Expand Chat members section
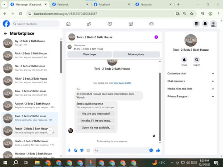 (190, 81)
